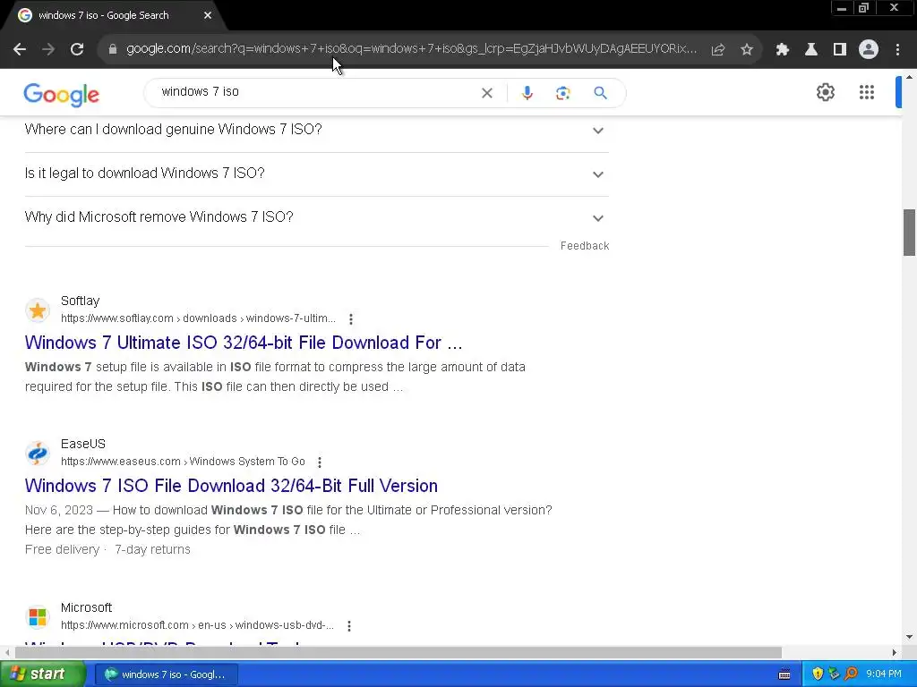Expand 'Where can I download genuine Windows 7 ISO?'
Viewport: 917px width, 687px height.
coord(316,130)
